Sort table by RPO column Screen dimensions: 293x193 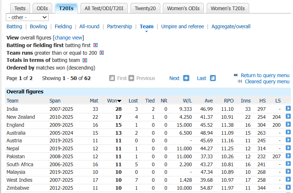click(229, 101)
